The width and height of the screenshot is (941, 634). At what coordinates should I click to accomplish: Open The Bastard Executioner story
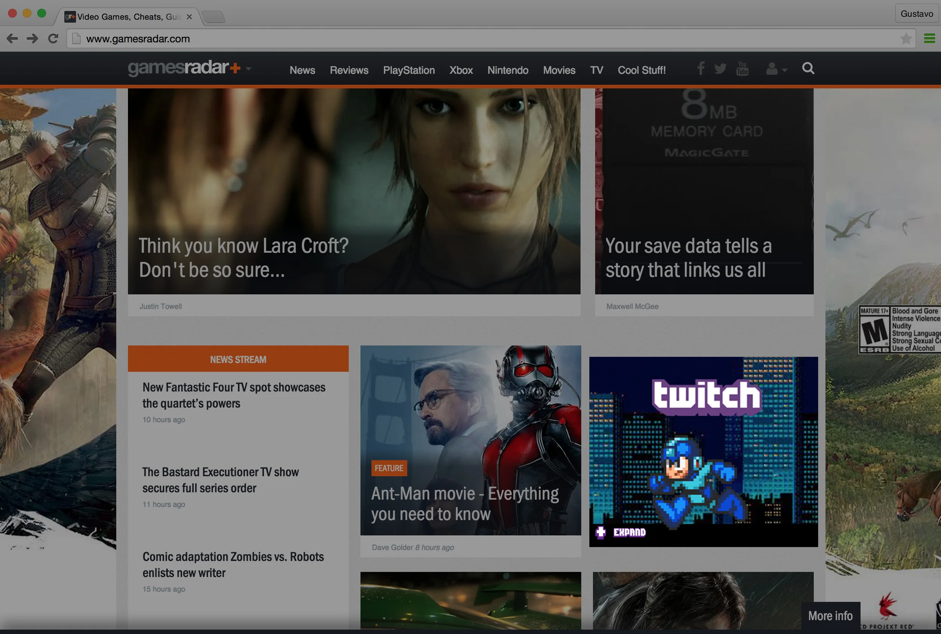pyautogui.click(x=221, y=480)
